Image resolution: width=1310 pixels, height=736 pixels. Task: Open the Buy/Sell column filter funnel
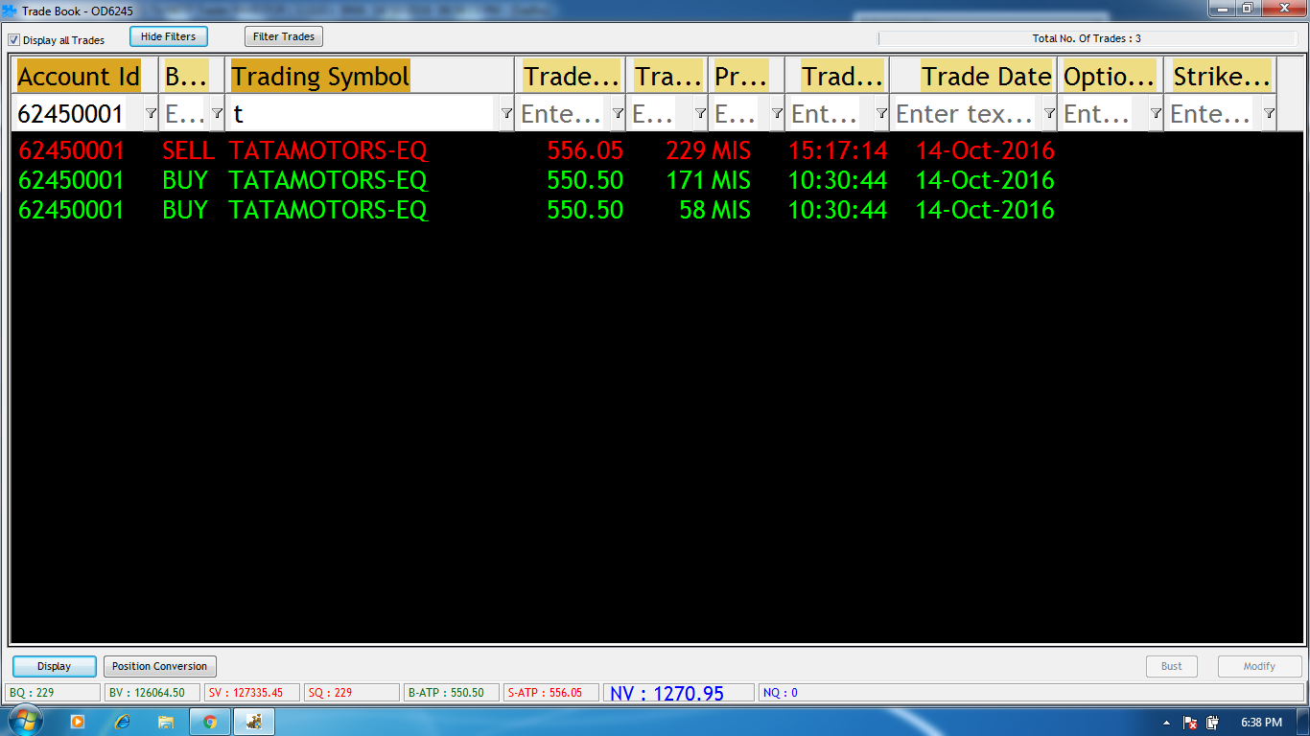click(217, 113)
